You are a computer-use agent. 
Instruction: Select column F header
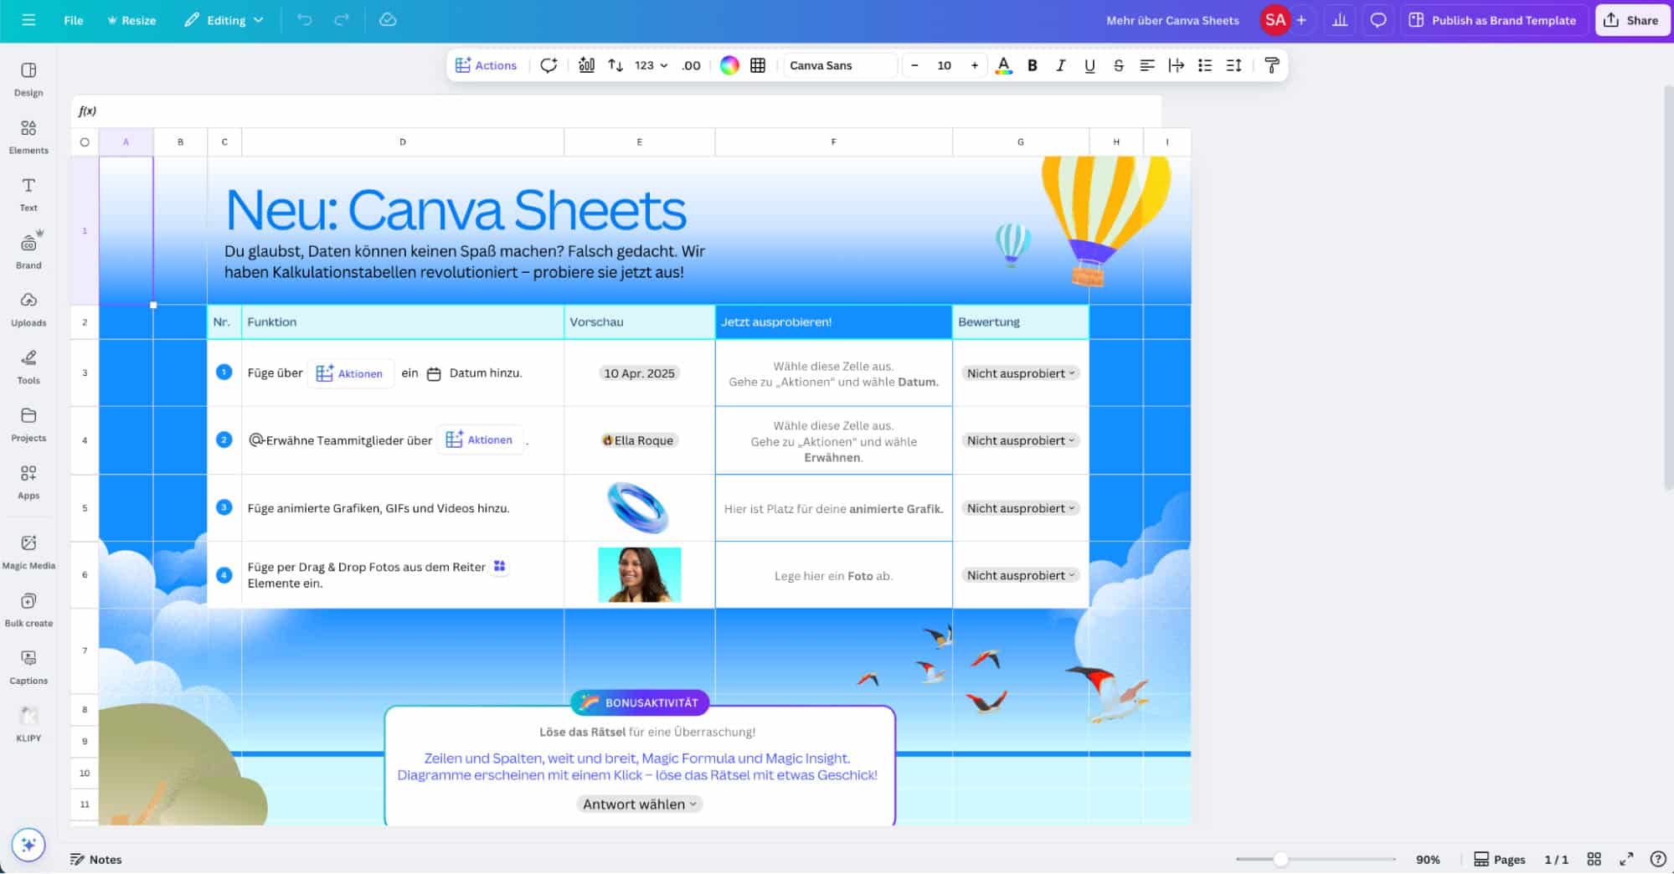[x=833, y=142]
